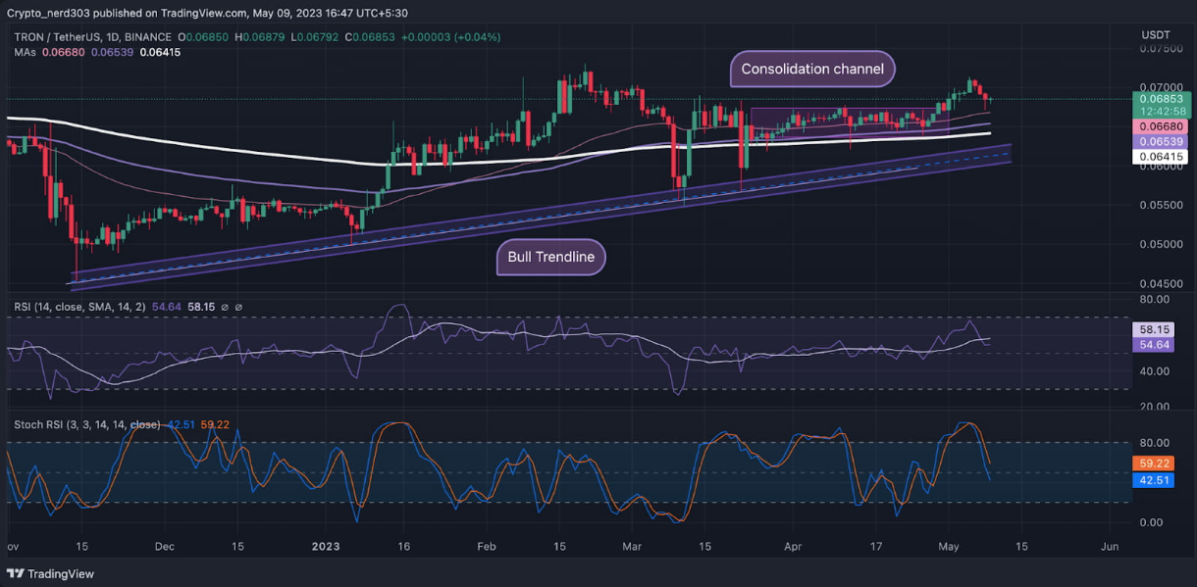1197x587 pixels.
Task: Click the purple 0.06539 moving average tag
Action: tap(1161, 142)
